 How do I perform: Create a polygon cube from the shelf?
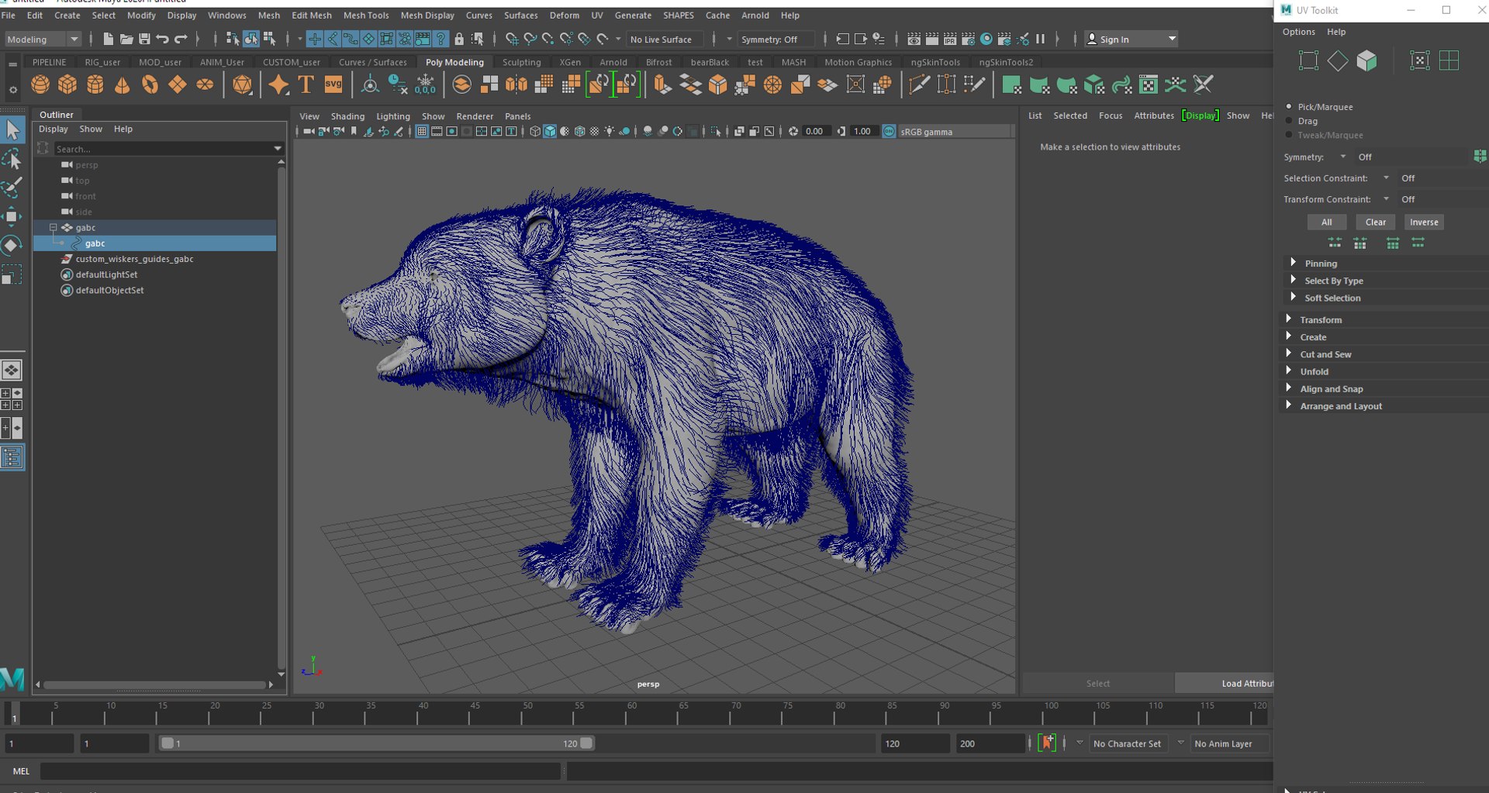pos(67,84)
